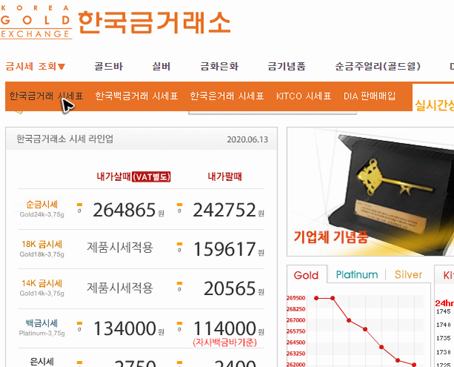Open the 금기념품 menu
Screen dimensions: 454x367
[286, 66]
